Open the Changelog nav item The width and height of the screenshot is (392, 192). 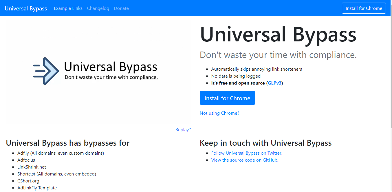coord(98,8)
